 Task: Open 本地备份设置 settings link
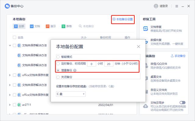[123, 19]
